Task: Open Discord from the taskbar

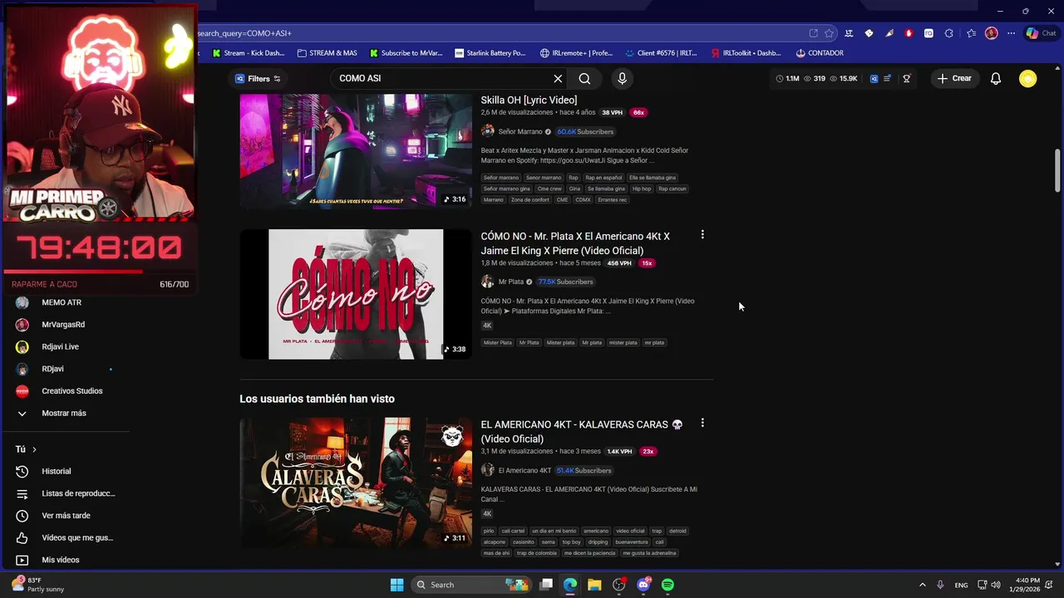Action: [643, 585]
